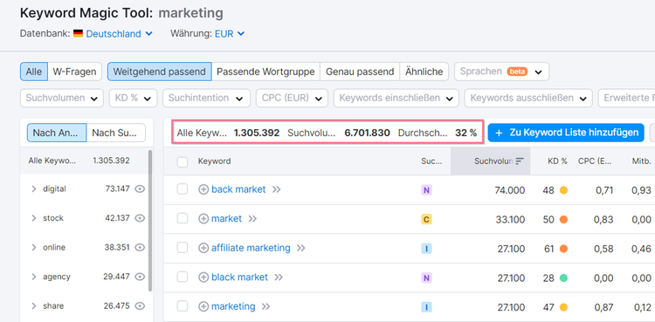Screen dimensions: 655x322
Task: Check the box for marketing row
Action: 183,306
